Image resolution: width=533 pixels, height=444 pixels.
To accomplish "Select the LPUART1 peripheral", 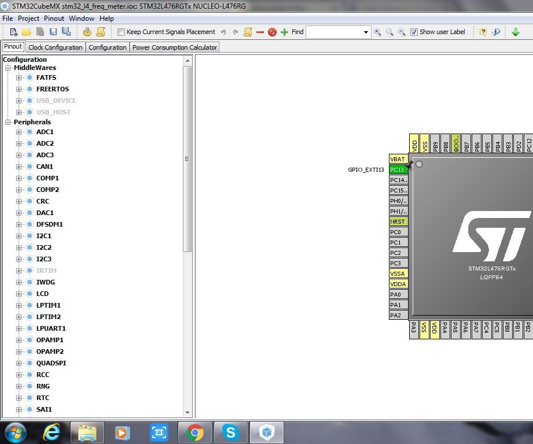I will point(50,328).
